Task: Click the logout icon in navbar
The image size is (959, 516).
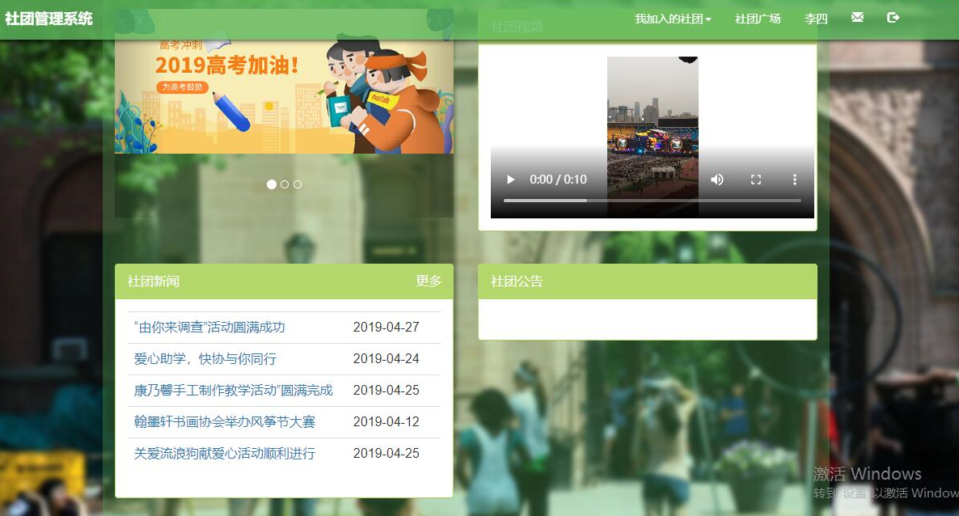Action: (x=893, y=18)
